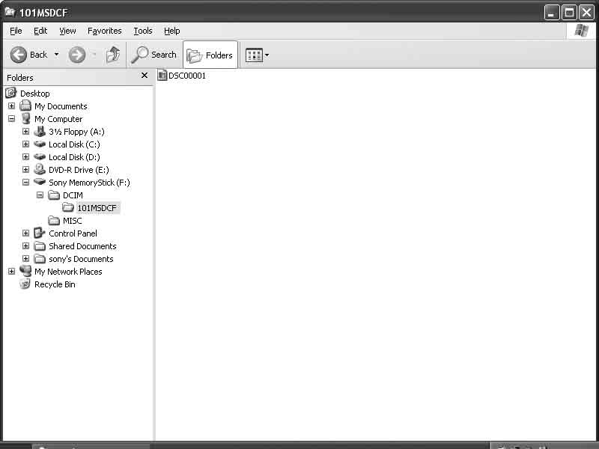Expand Local Disk (D:) node
The image size is (599, 449).
point(25,157)
